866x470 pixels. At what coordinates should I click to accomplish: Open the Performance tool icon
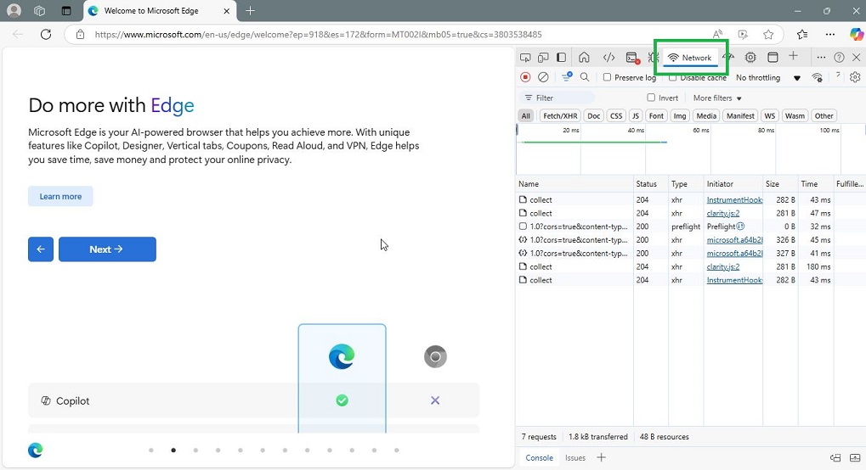[x=728, y=57]
